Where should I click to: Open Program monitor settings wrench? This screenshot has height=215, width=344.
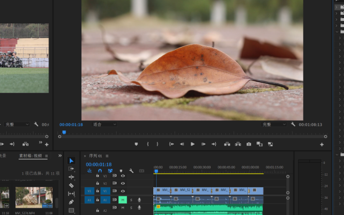click(x=293, y=124)
